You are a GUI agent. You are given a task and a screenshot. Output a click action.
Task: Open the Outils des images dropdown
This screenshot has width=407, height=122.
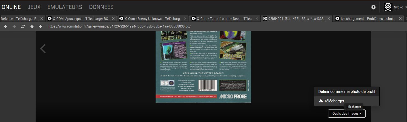pyautogui.click(x=346, y=113)
